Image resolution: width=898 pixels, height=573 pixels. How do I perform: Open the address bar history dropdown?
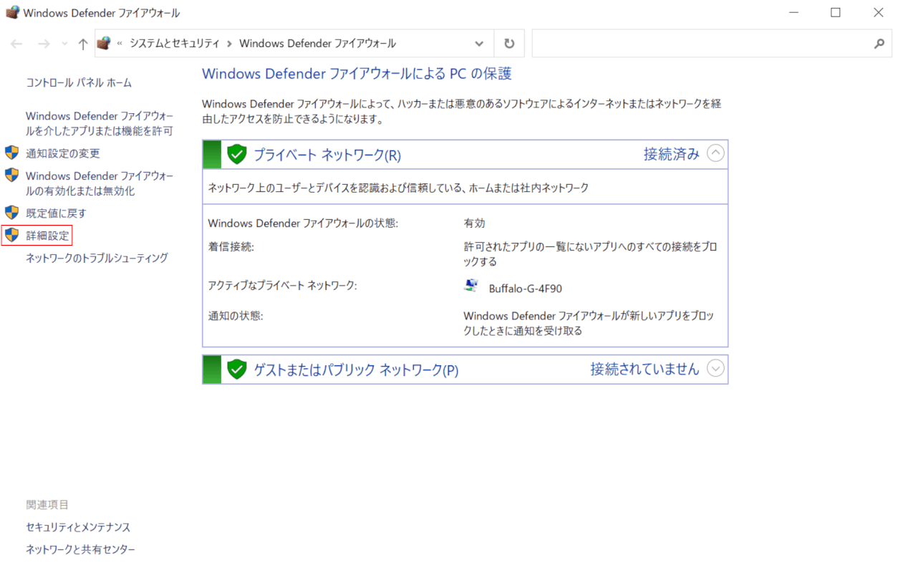point(479,44)
